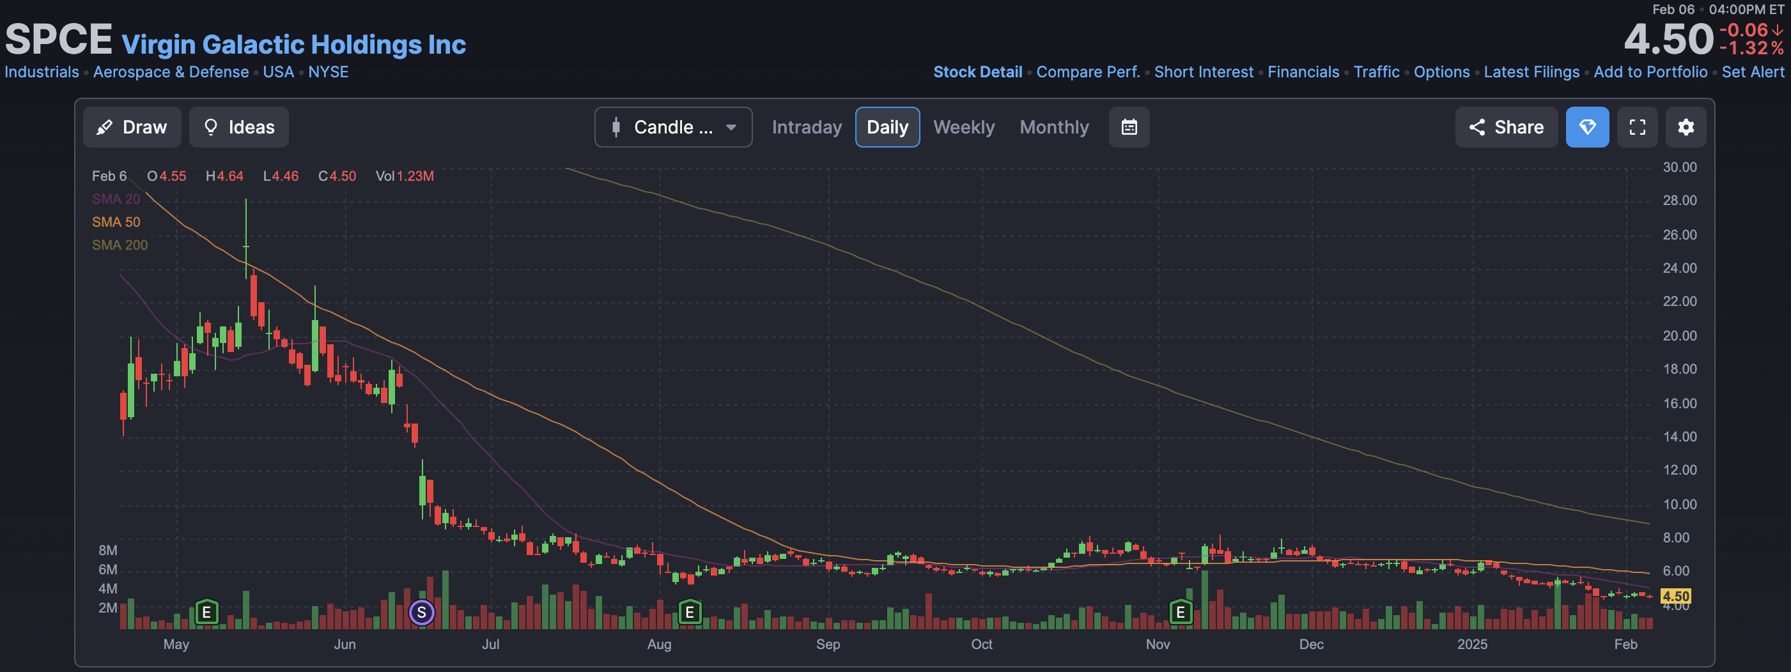Switch to the Weekly timeframe

(964, 127)
